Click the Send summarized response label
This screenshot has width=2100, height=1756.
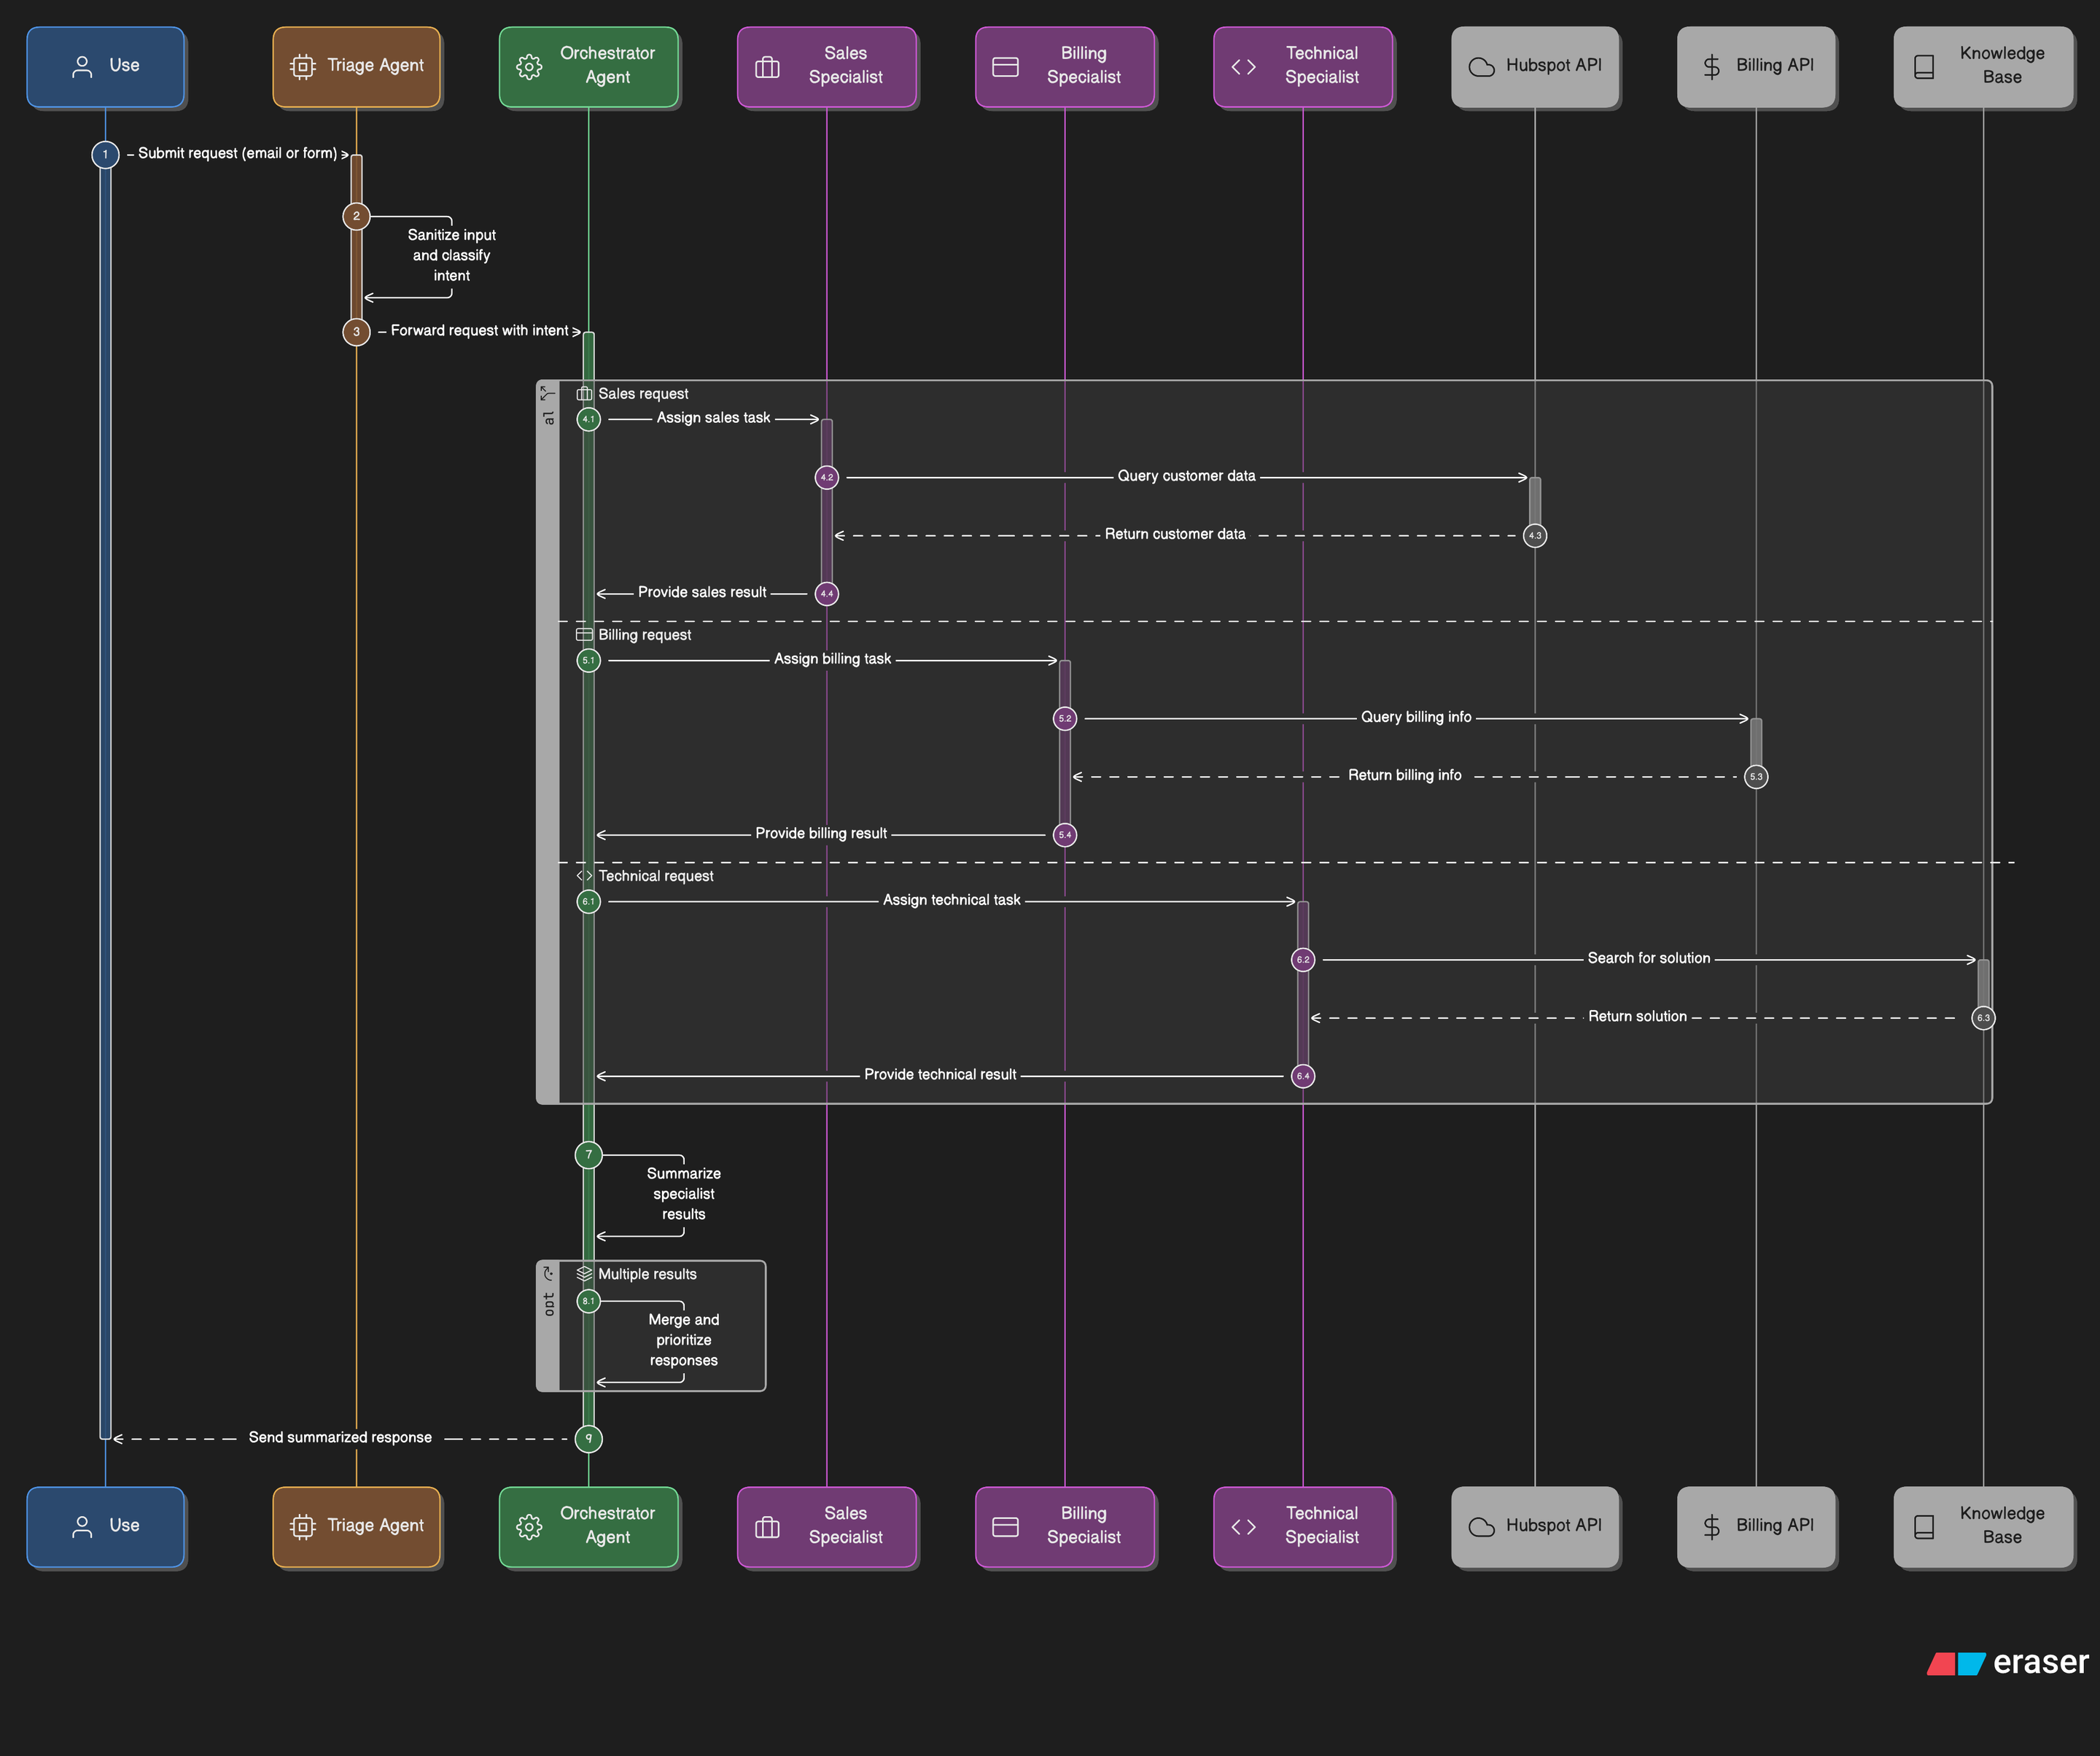[340, 1437]
